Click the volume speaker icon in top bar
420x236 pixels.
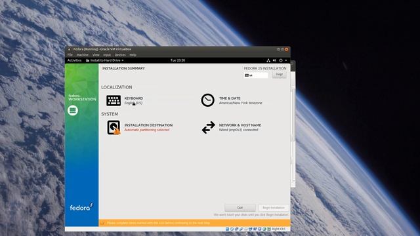pos(274,60)
